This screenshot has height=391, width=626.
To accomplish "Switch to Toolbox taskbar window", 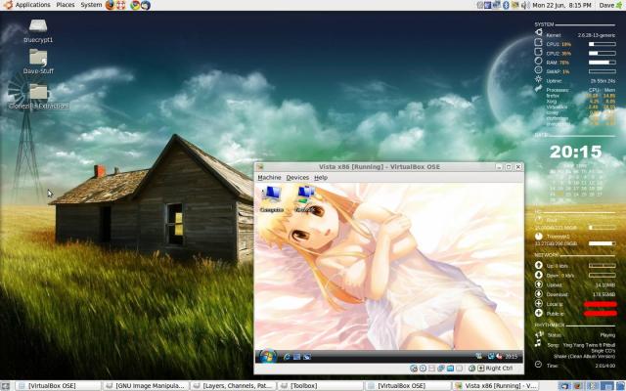I will (x=320, y=386).
